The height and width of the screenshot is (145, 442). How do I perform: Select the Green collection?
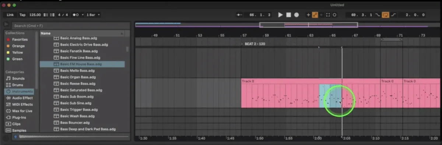point(15,59)
